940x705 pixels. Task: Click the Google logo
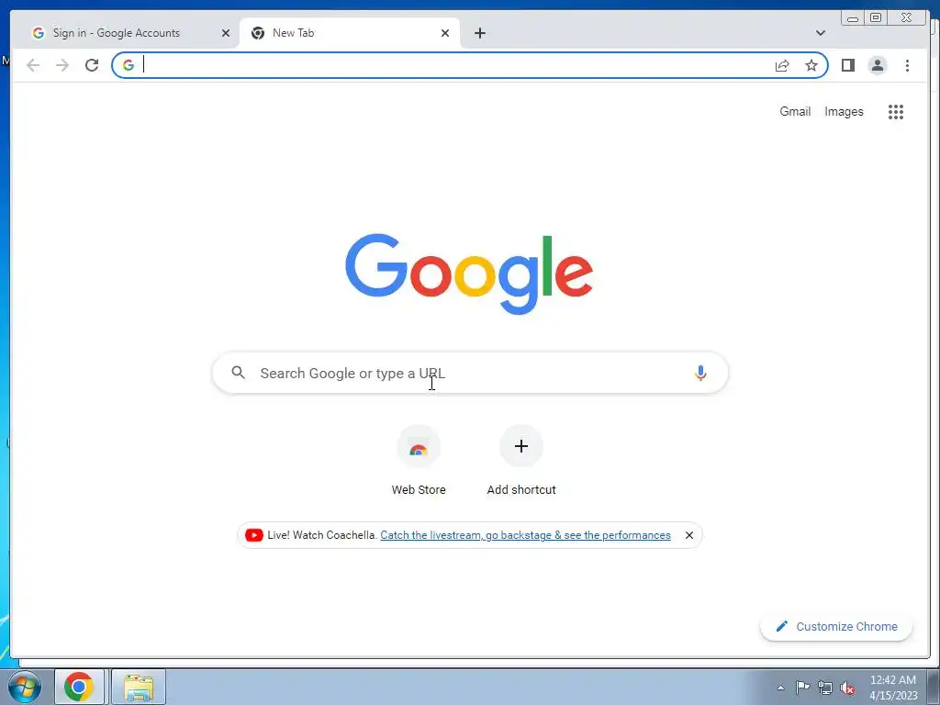click(x=469, y=274)
